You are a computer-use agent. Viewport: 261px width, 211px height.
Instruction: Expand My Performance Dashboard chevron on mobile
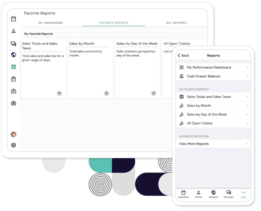click(x=247, y=67)
